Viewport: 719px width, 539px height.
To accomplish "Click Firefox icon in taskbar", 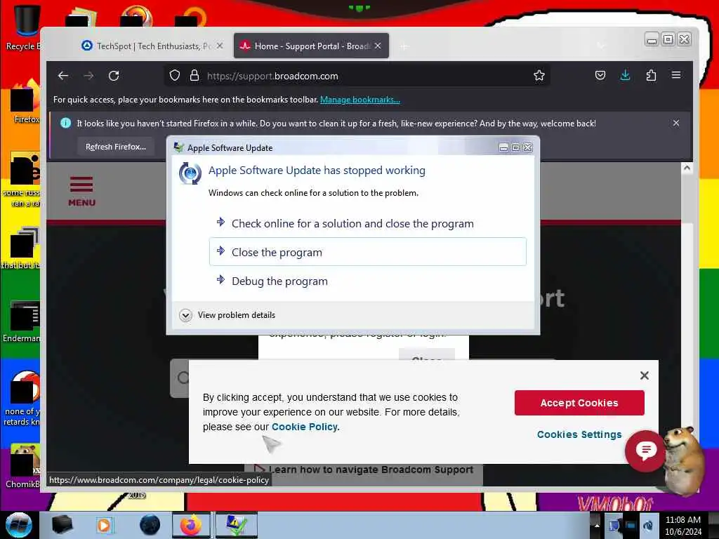I will pyautogui.click(x=191, y=525).
